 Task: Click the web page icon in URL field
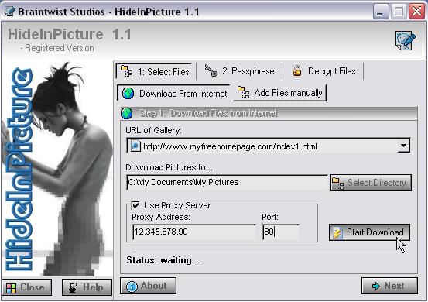click(135, 146)
